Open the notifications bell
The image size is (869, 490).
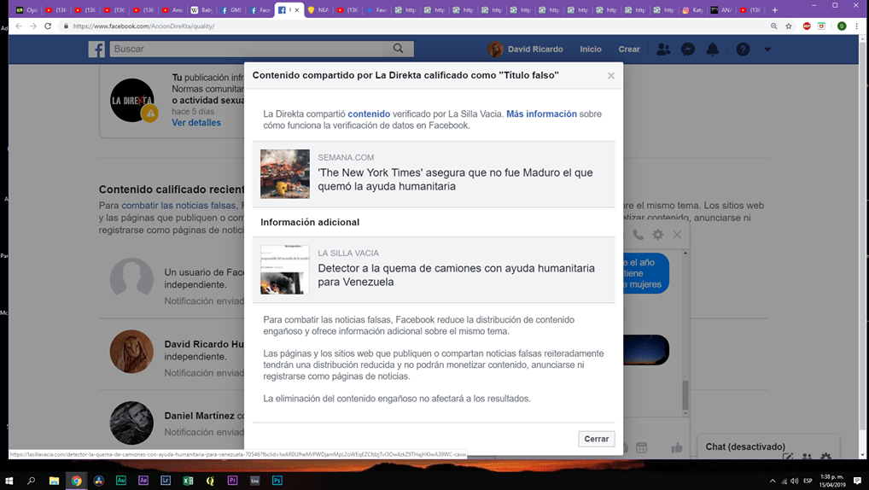pos(713,50)
